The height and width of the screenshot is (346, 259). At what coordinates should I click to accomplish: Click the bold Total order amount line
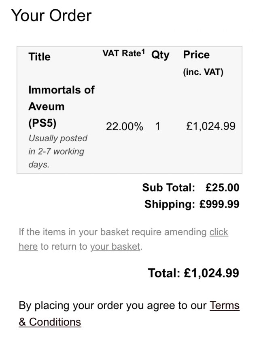(193, 273)
